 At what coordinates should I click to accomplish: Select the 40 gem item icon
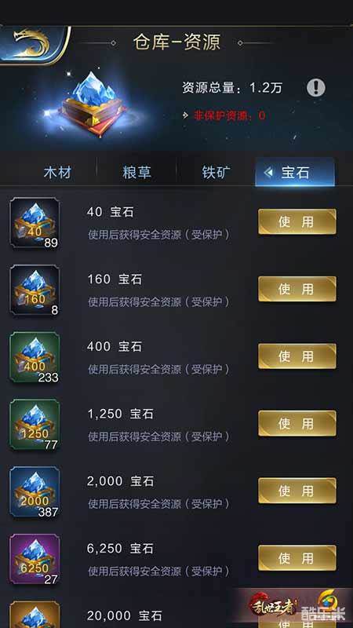35,223
